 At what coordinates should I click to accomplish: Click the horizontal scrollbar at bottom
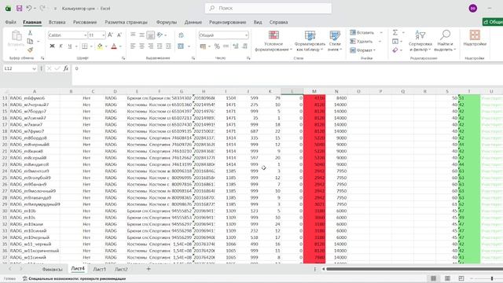pyautogui.click(x=414, y=269)
